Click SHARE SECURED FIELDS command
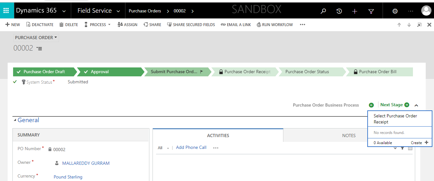 point(191,24)
